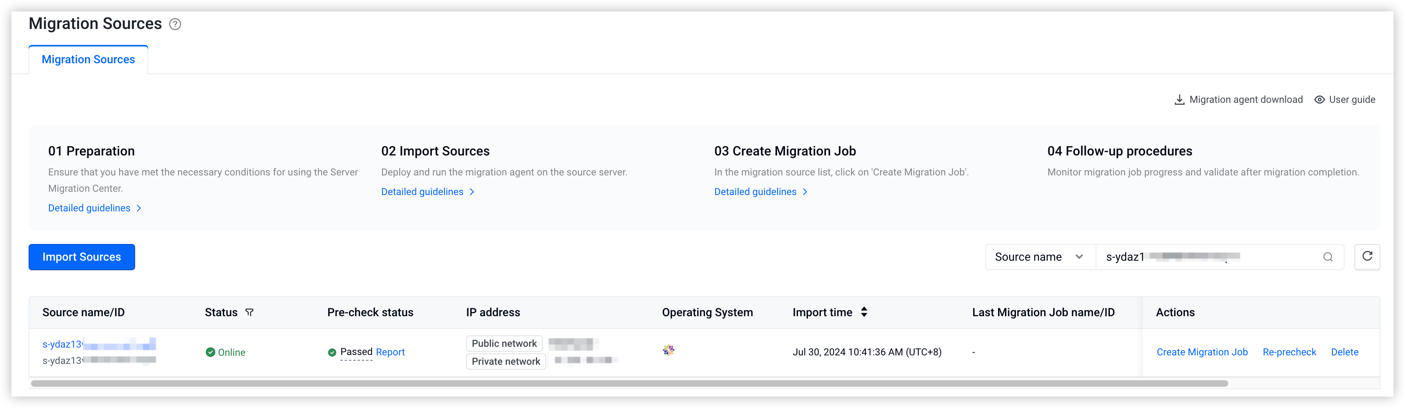Click the Online status indicator
This screenshot has height=408, width=1405.
tap(226, 353)
